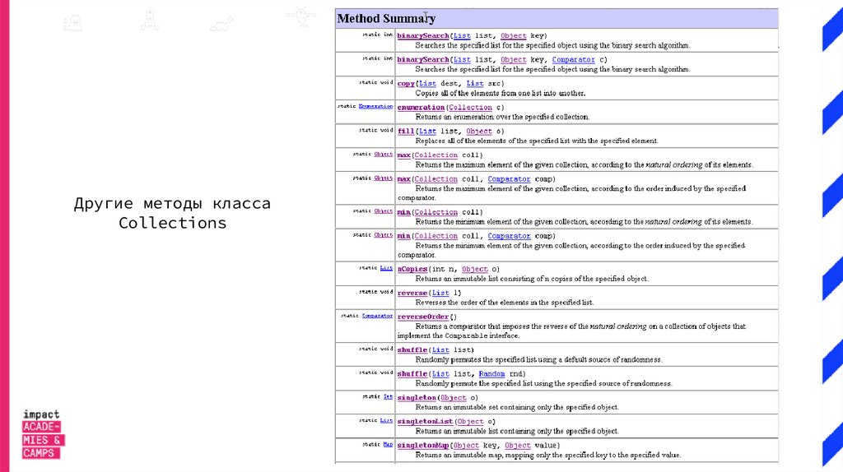
Task: Click Object link in singletonList parameters
Action: [470, 422]
